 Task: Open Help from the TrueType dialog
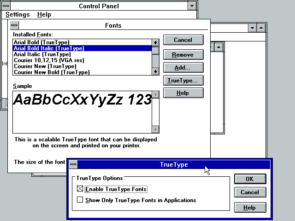point(250,208)
